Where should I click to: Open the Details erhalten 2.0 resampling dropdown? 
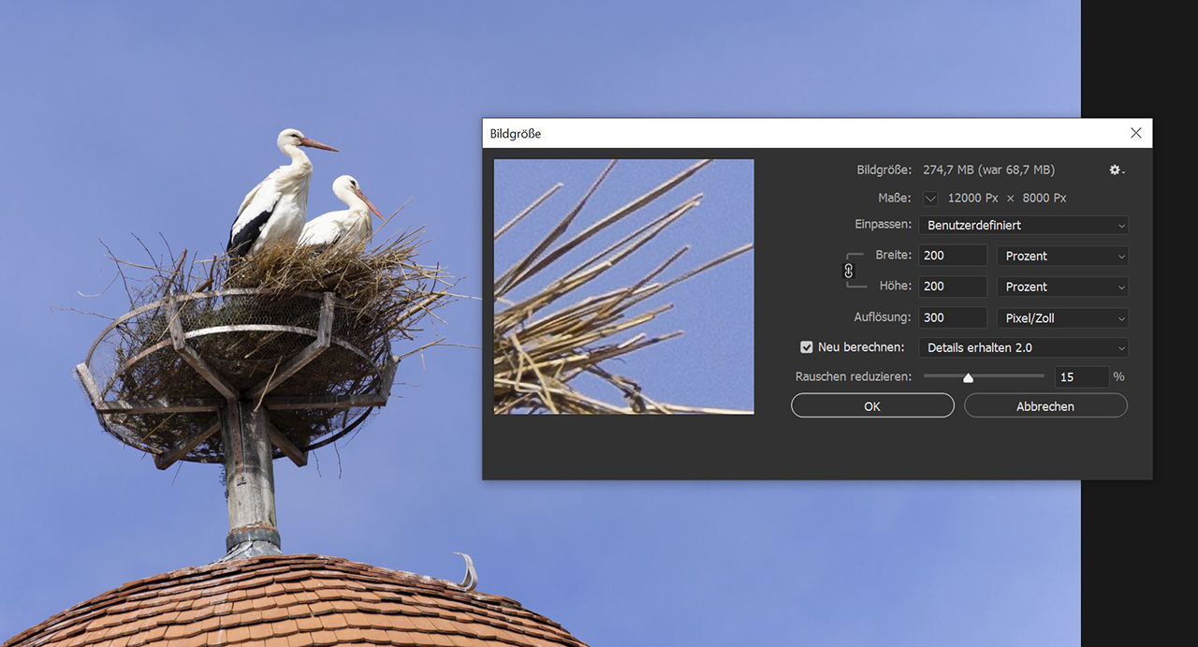[1023, 347]
